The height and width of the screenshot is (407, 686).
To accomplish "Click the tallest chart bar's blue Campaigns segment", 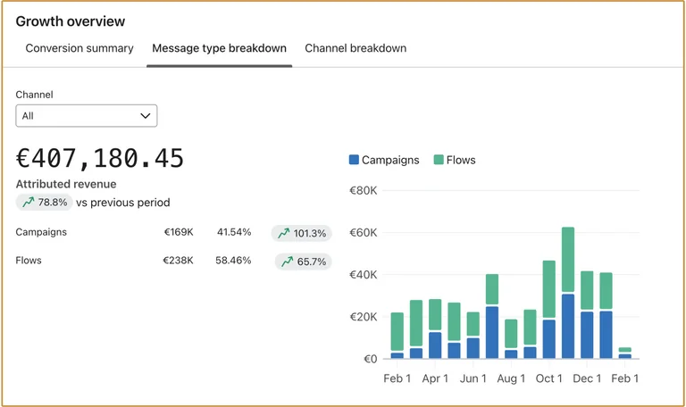I will click(x=568, y=326).
